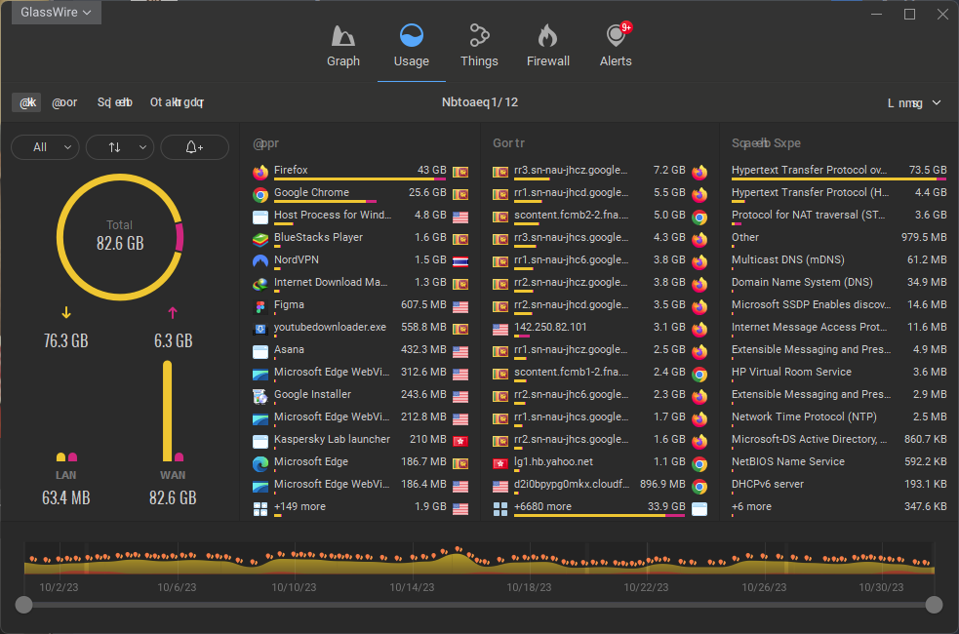
Task: Click the Figma app icon
Action: tap(260, 307)
